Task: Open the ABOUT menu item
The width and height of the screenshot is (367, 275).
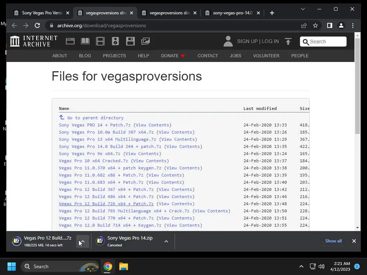Action: [x=60, y=56]
